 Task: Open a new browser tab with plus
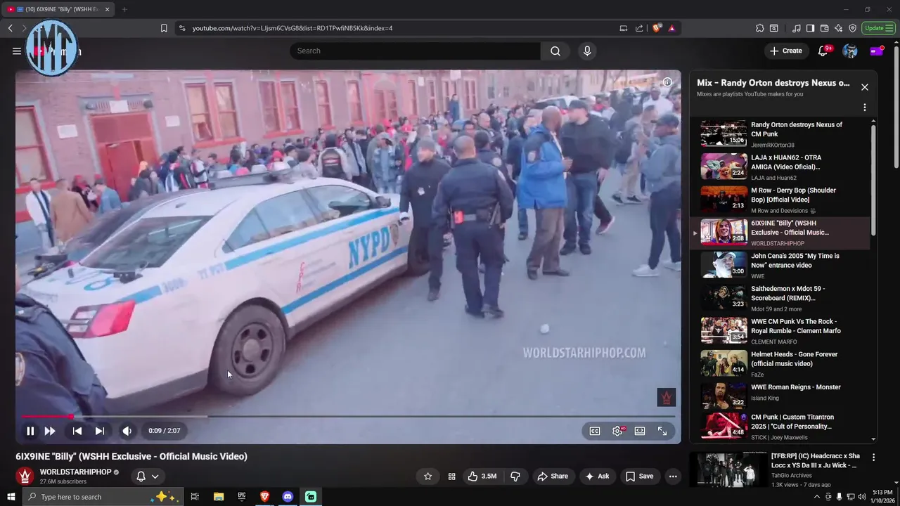tap(124, 9)
